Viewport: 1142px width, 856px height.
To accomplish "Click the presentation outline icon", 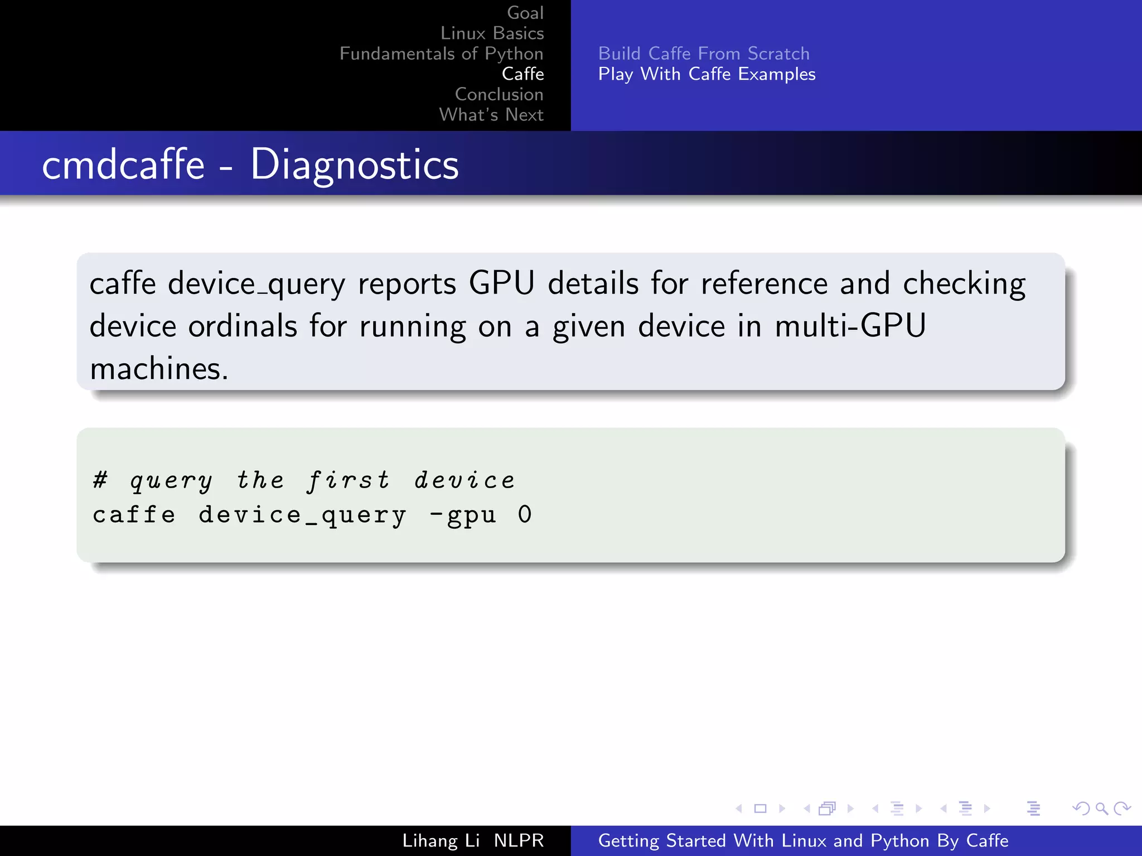I will coord(1034,808).
